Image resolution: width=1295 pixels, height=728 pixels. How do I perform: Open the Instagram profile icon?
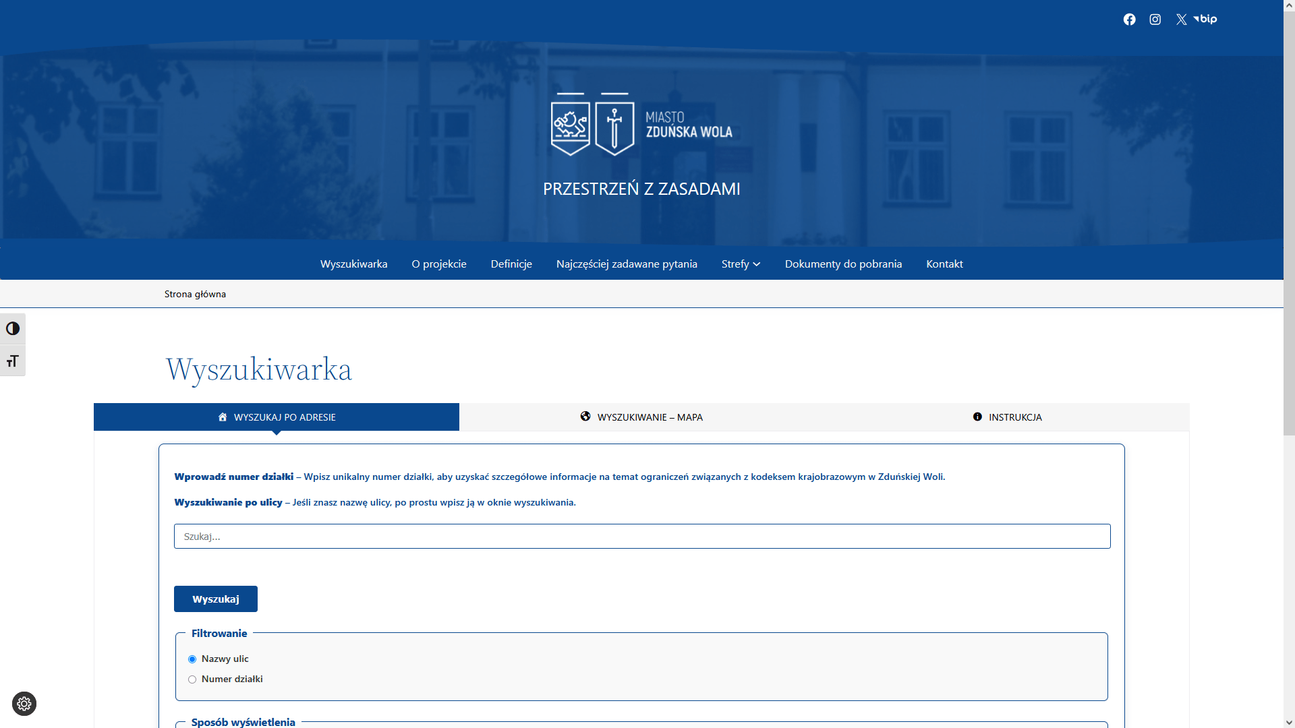click(x=1155, y=20)
